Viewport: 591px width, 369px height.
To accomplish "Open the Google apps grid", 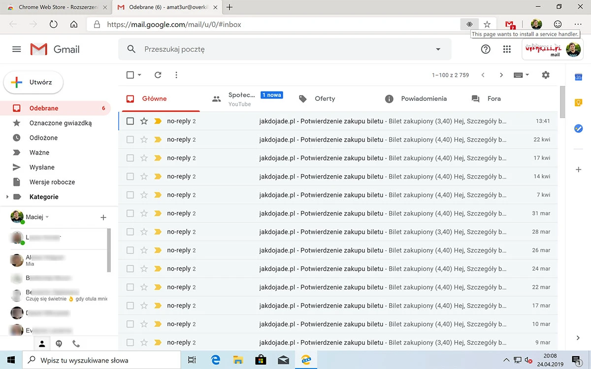I will [507, 49].
